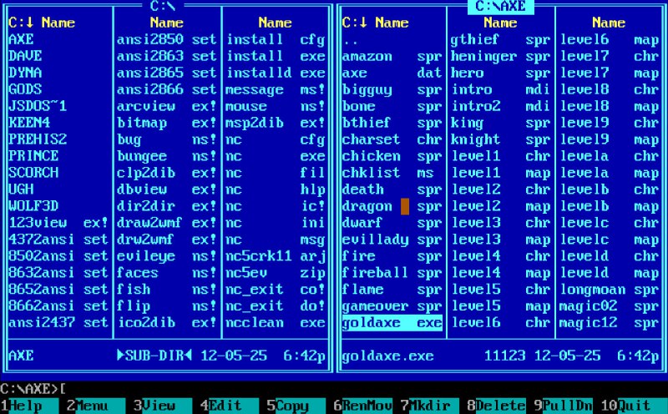Select the WOLF3D directory in left panel

pos(58,206)
